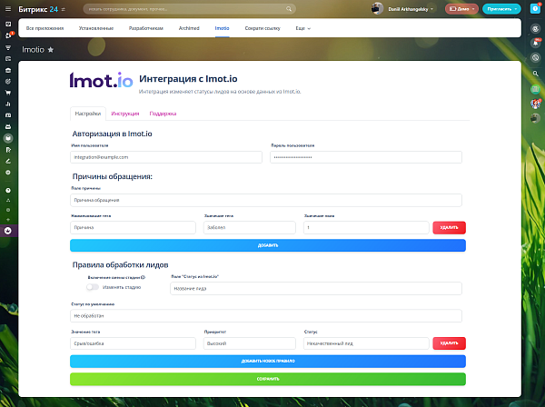Click the question mark help icon in left sidebar

tap(8, 191)
